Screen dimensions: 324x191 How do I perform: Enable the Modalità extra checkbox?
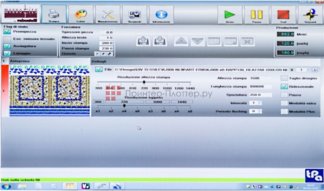284,103
